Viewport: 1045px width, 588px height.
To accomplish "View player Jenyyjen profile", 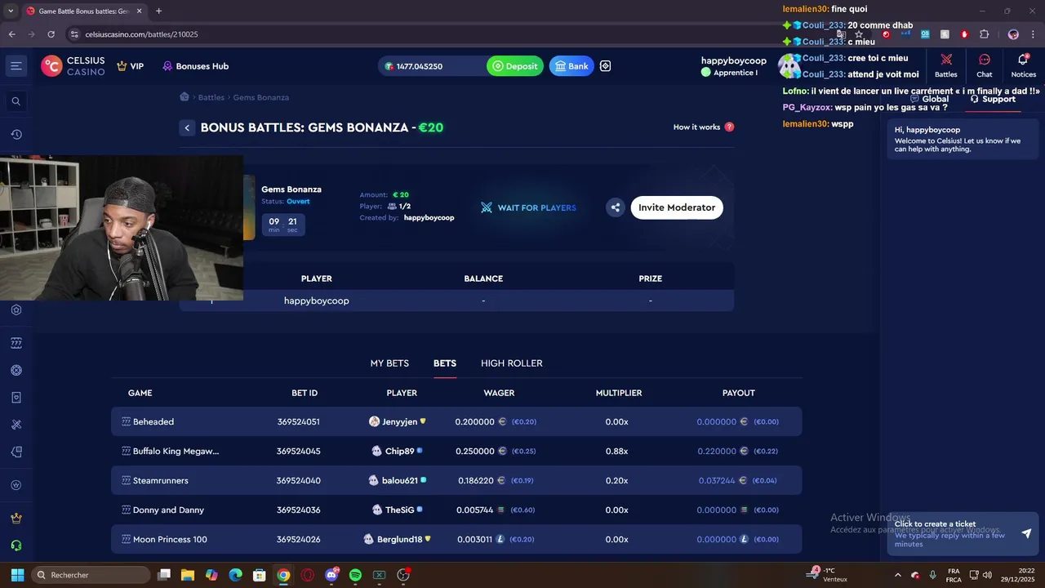I will pyautogui.click(x=398, y=421).
